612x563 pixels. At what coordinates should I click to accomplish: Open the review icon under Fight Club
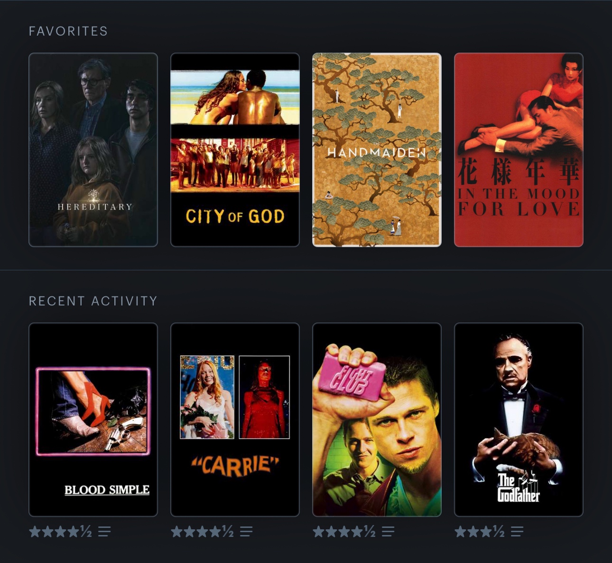click(388, 532)
